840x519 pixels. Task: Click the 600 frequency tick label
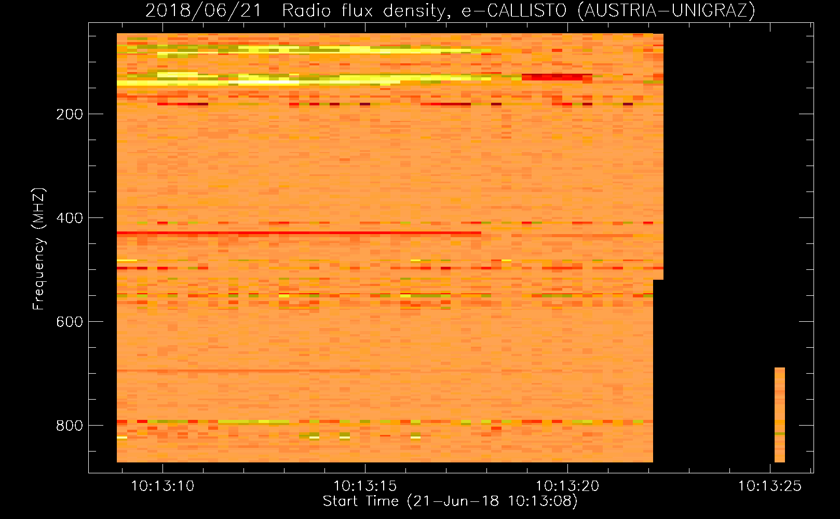pyautogui.click(x=70, y=322)
